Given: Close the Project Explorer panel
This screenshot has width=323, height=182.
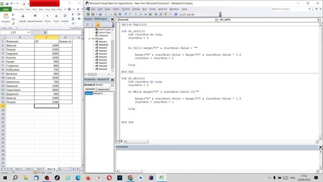Looking at the screenshot, I should [112, 19].
